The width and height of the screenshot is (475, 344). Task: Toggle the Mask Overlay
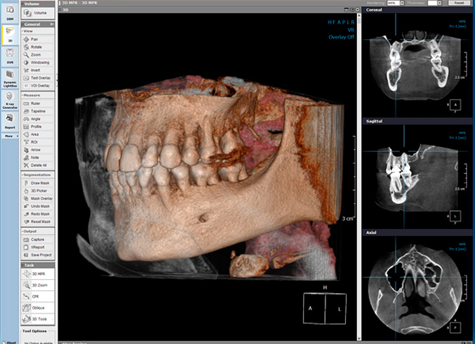click(x=38, y=198)
